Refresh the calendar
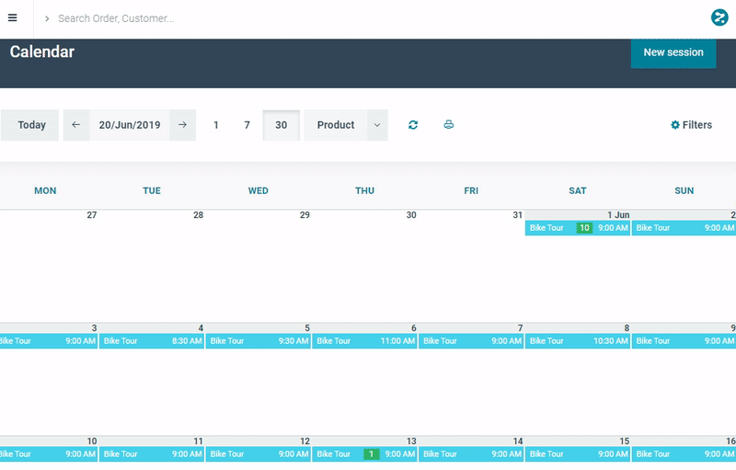 click(413, 125)
